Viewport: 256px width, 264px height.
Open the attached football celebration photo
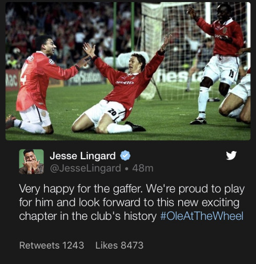click(128, 71)
